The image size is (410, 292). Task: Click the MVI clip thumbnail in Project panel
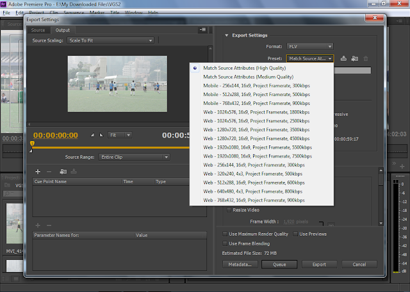coord(15,223)
